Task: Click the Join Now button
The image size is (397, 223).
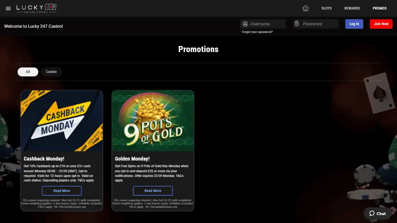Action: click(x=381, y=24)
